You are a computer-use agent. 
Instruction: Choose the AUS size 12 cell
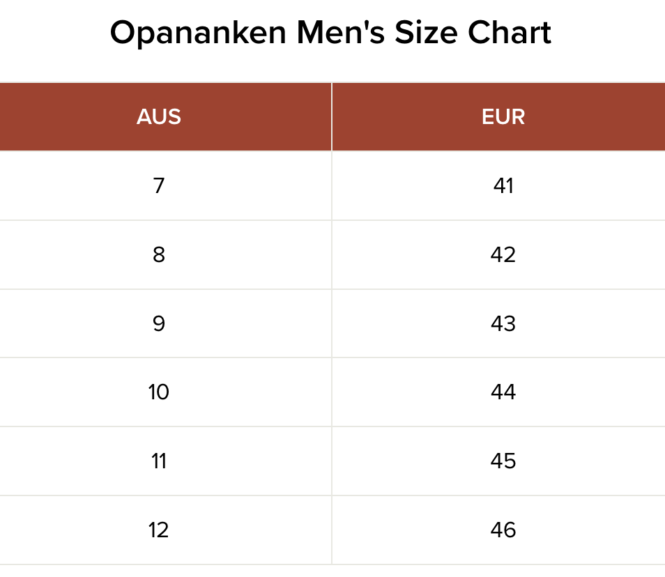coord(159,530)
